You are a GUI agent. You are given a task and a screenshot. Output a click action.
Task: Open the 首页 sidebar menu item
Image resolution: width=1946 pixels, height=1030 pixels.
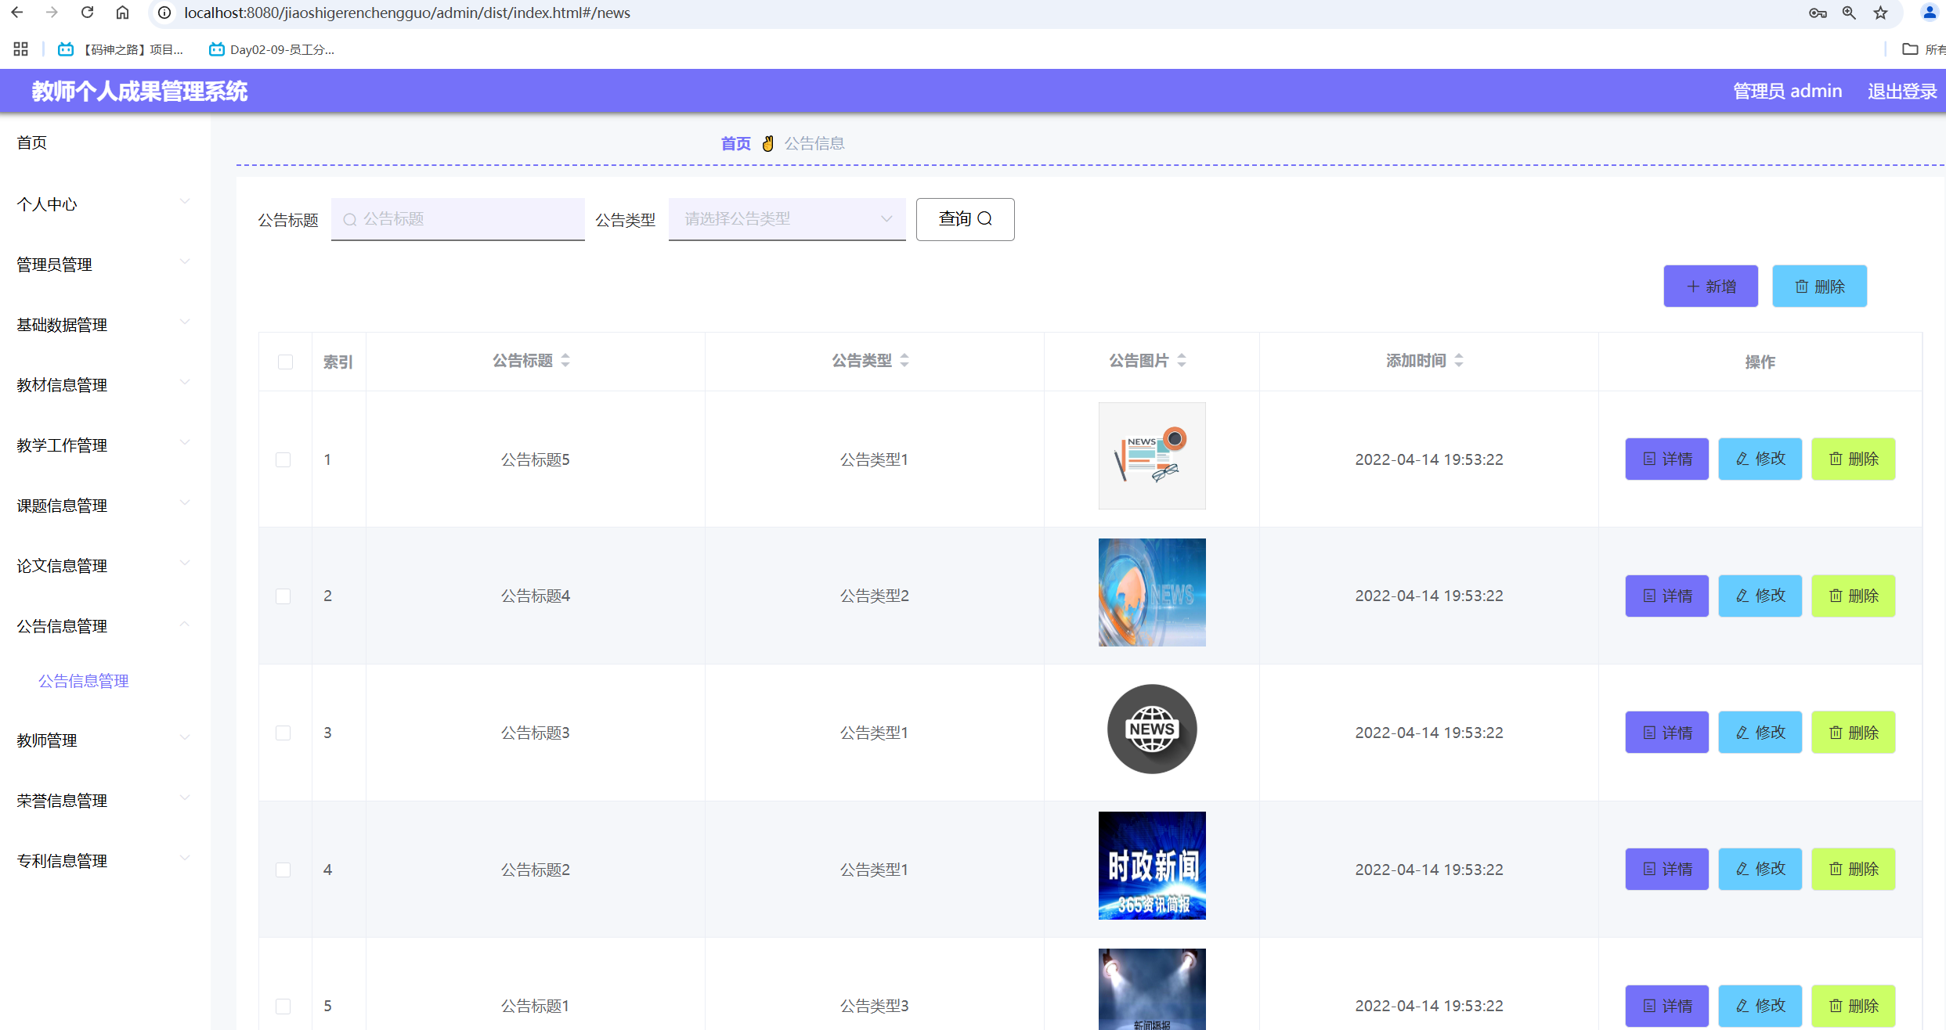coord(32,142)
